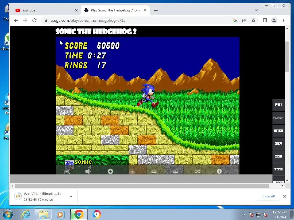The height and width of the screenshot is (220, 294).
Task: Open File Explorer from taskbar
Action: (x=43, y=214)
